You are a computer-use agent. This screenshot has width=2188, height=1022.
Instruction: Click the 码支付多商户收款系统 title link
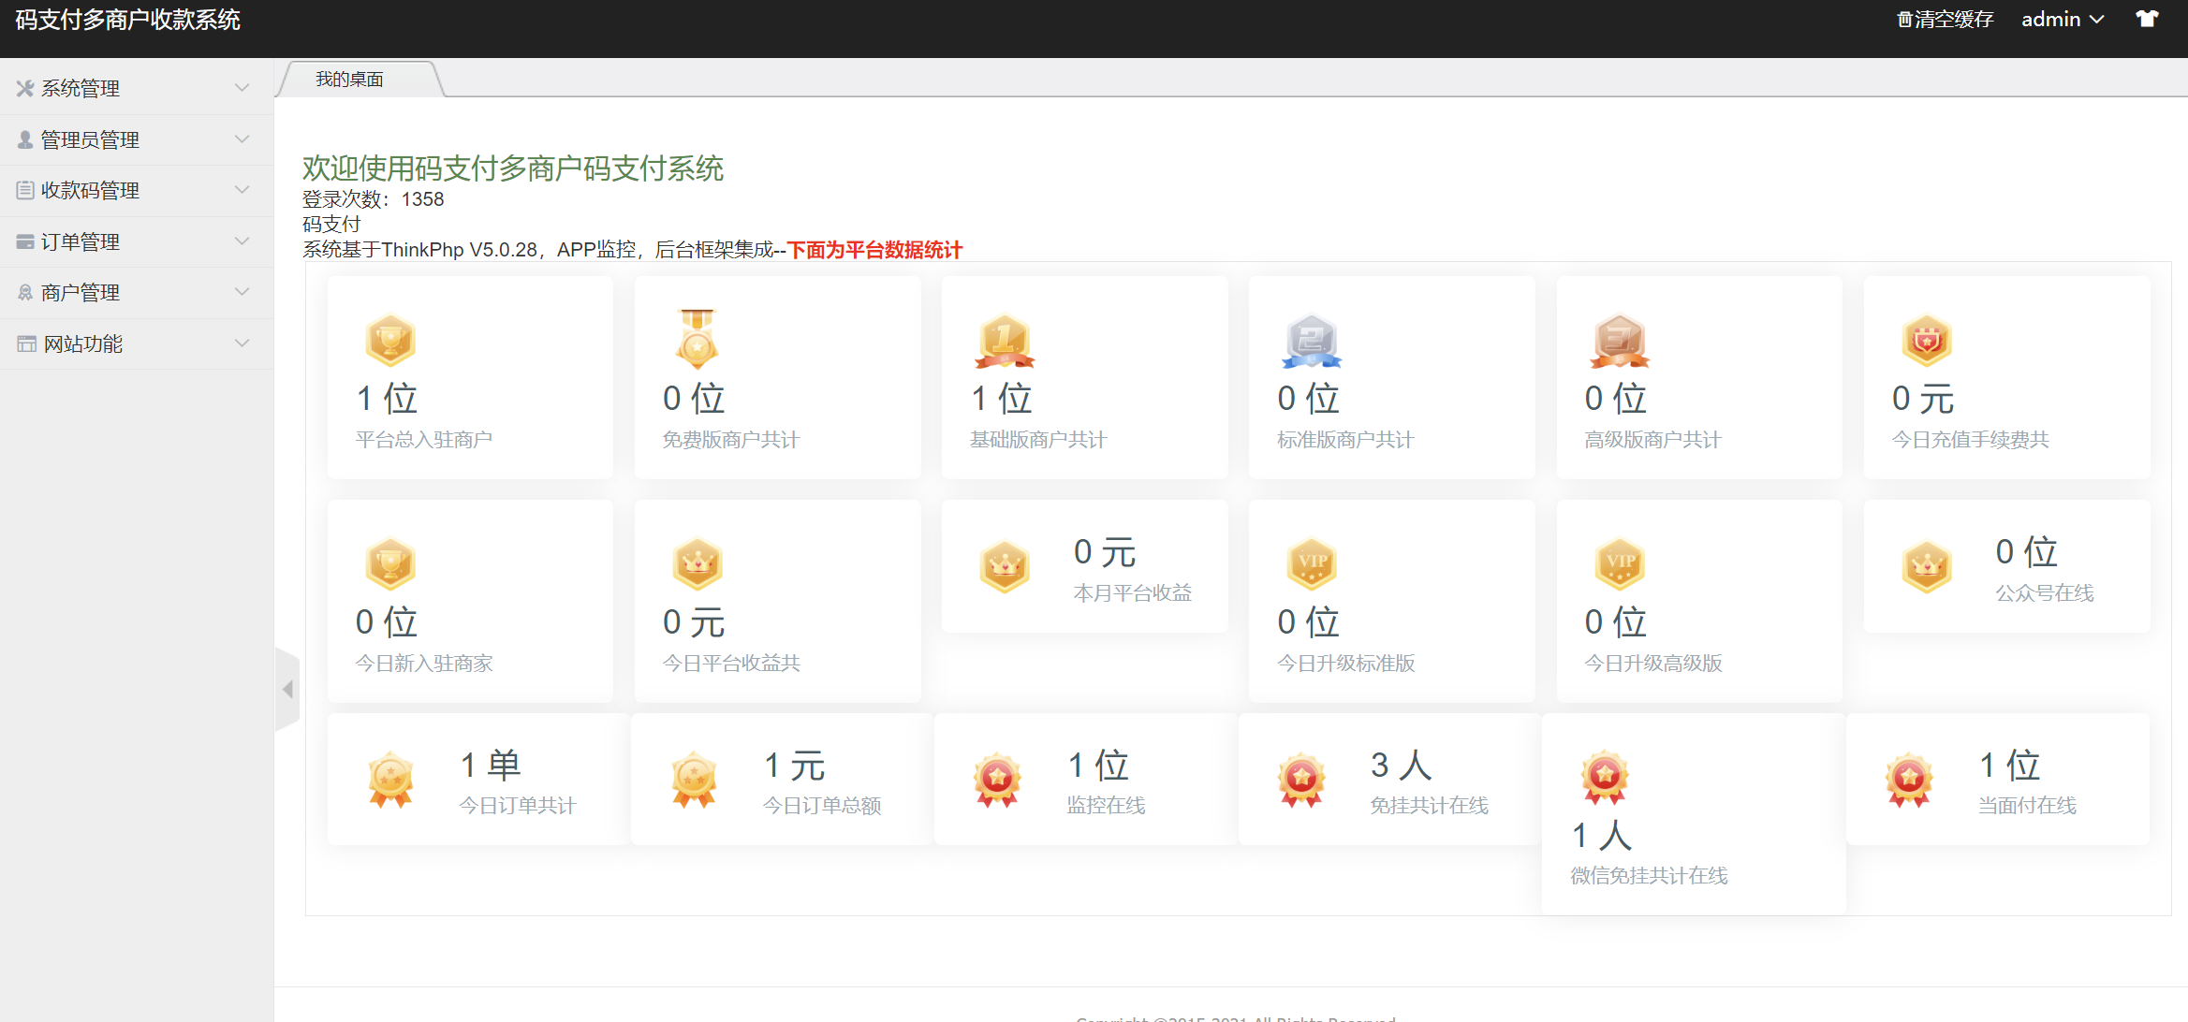click(128, 19)
